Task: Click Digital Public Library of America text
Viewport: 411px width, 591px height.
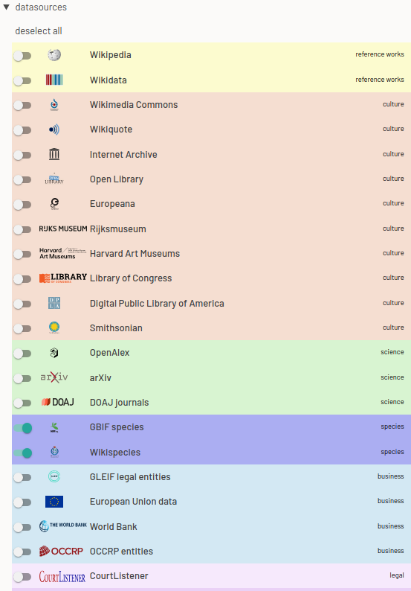Action: pos(157,304)
